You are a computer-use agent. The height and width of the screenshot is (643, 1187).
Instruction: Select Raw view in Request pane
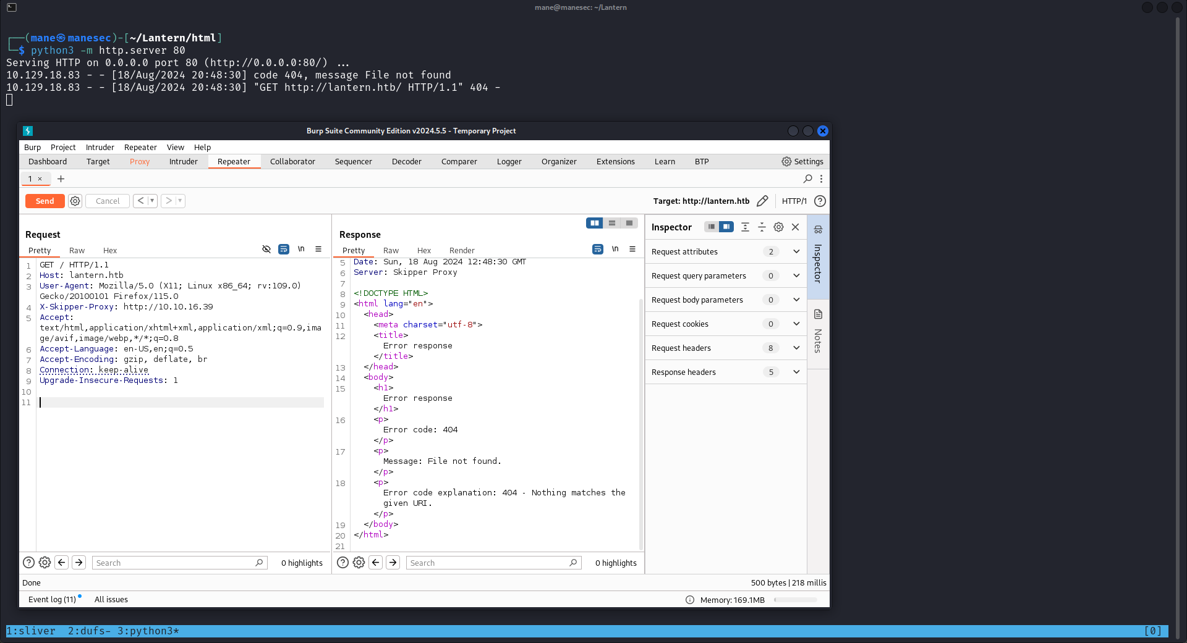[77, 251]
